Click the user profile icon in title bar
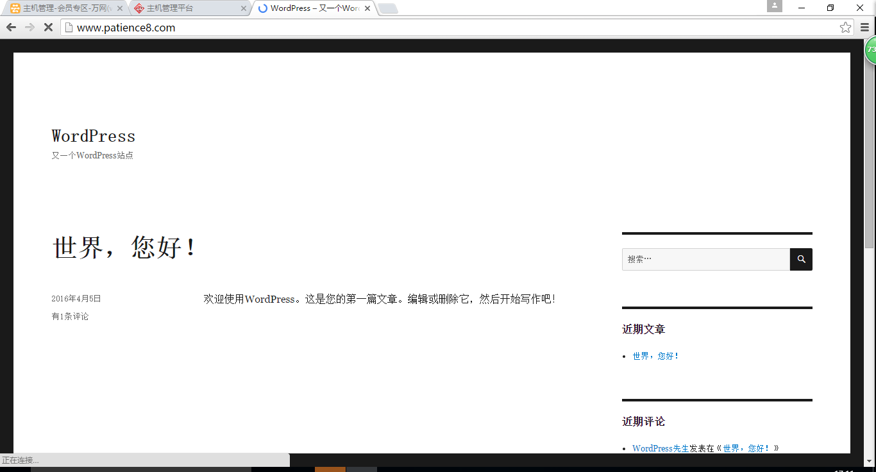 click(775, 6)
